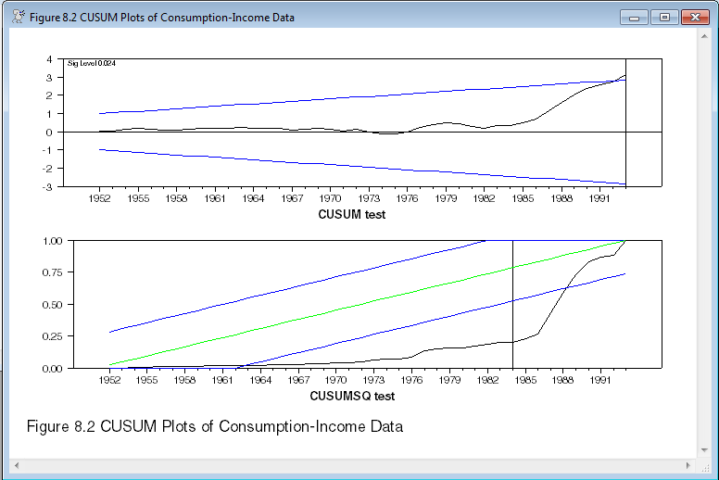This screenshot has width=719, height=480.
Task: Click the application icon in the title bar
Action: pos(18,17)
